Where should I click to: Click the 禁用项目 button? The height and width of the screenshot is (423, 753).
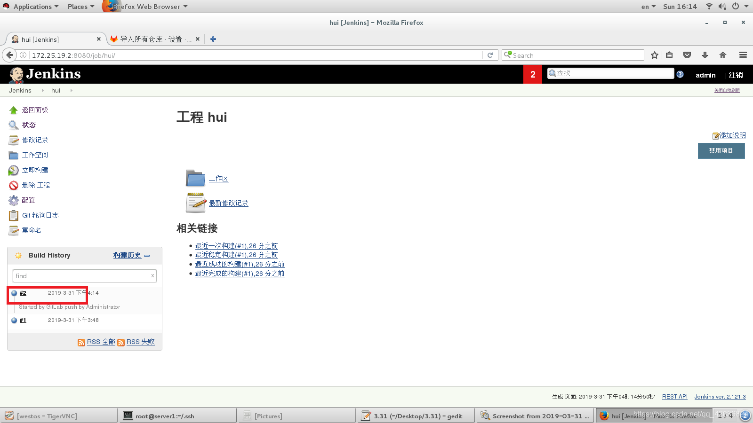(721, 151)
